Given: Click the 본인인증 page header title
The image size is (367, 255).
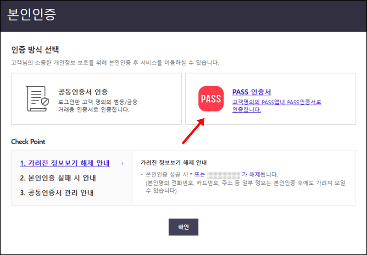Looking at the screenshot, I should click(x=32, y=15).
